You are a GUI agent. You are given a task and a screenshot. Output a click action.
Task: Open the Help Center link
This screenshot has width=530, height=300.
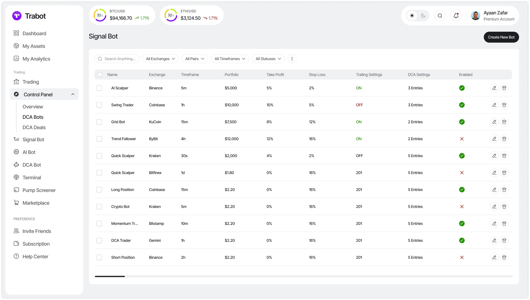pos(35,257)
